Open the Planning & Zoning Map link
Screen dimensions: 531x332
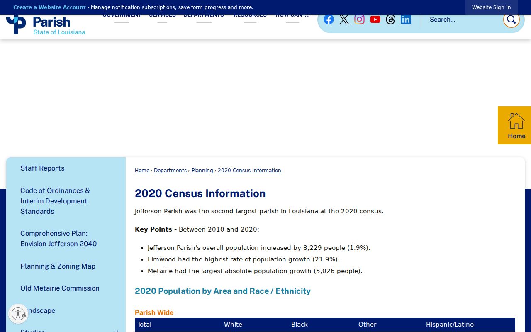point(58,266)
